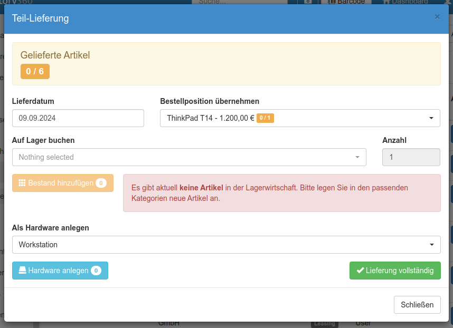Open the Als Hardware anlegen Workstation dropdown
The width and height of the screenshot is (453, 328).
click(226, 245)
